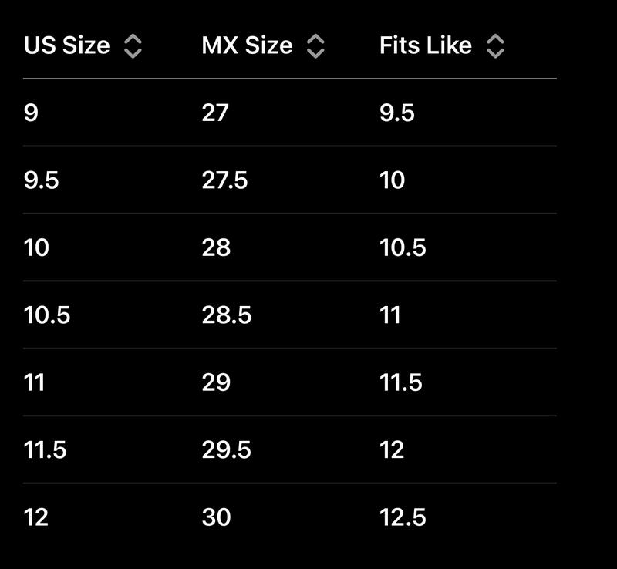Select the US size 12 cell
Screen dimensions: 617x569
click(36, 517)
